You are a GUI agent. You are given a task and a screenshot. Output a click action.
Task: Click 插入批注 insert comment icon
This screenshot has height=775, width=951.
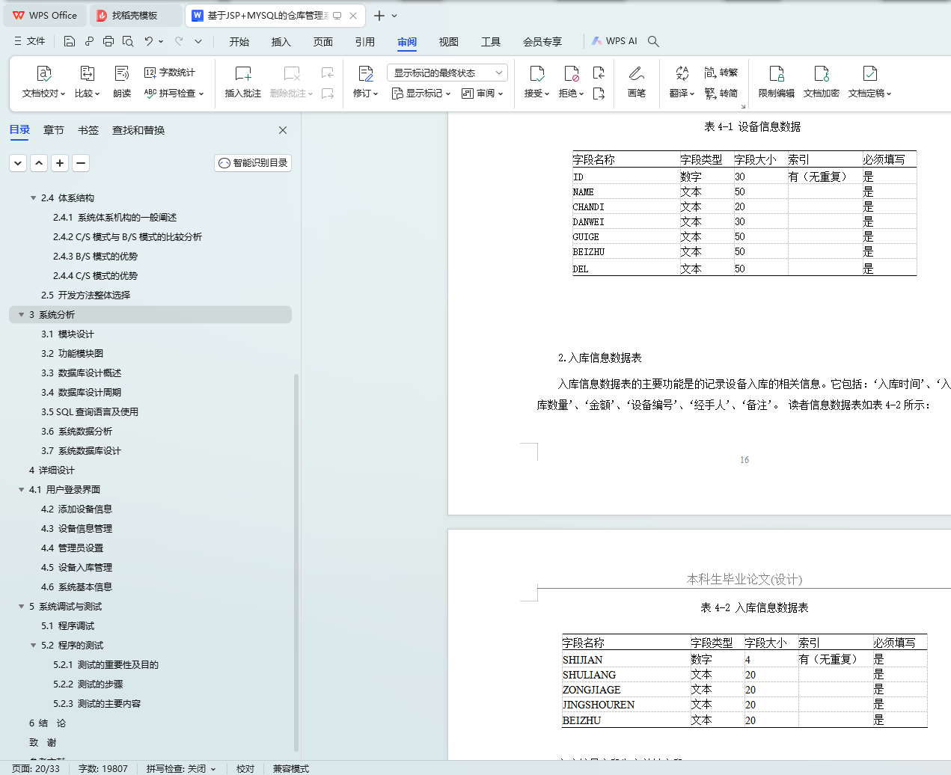pos(243,73)
